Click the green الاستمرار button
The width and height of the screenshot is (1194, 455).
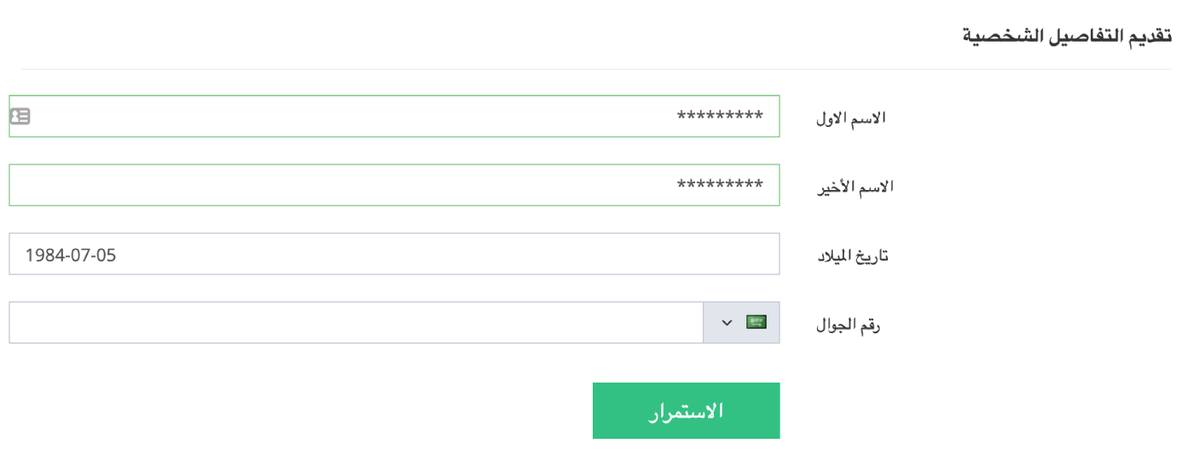click(x=686, y=411)
